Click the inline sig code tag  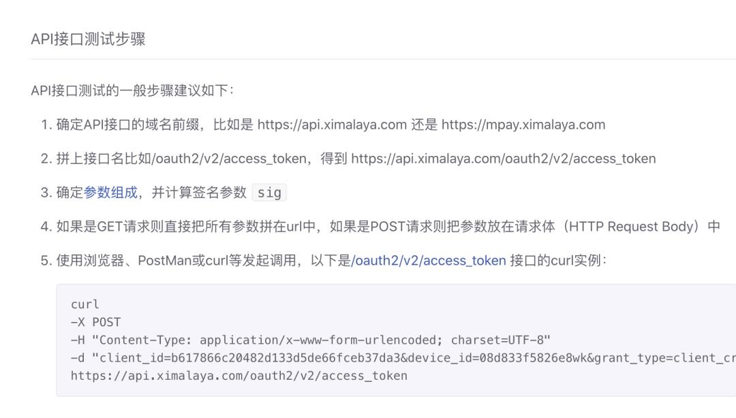269,193
